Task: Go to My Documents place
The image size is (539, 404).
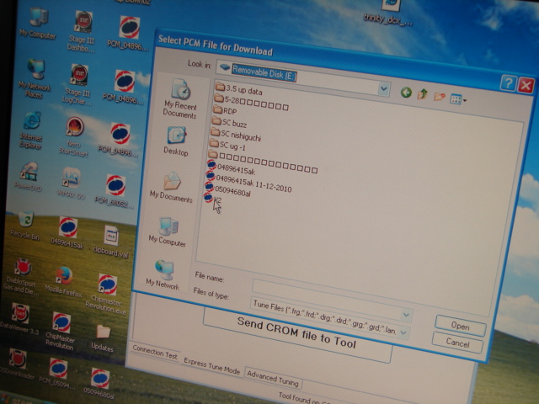Action: [x=172, y=187]
